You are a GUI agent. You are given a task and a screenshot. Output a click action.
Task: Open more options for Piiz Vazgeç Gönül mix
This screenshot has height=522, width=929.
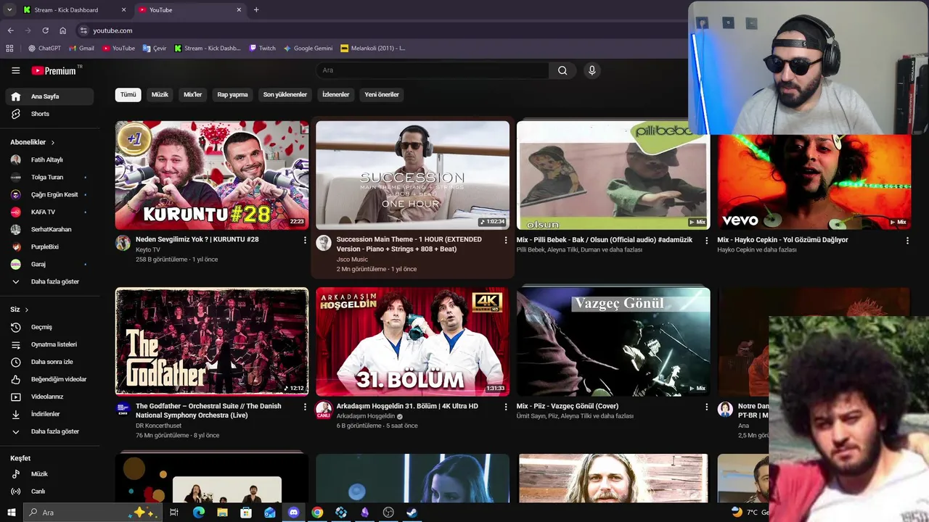coord(706,407)
